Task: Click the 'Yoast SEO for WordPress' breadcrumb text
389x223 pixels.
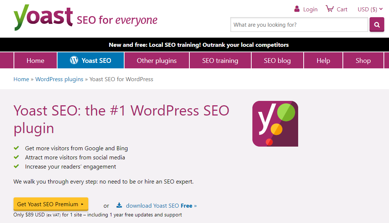Action: (121, 79)
